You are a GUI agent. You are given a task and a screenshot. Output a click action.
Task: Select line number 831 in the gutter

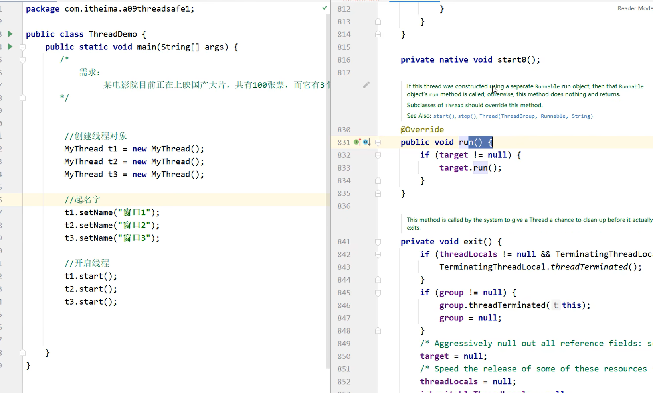tap(344, 142)
